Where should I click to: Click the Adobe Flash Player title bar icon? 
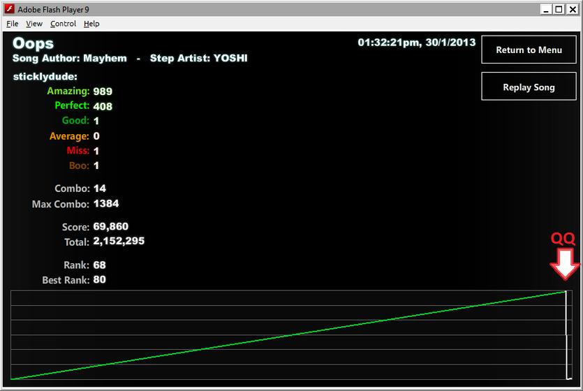(x=9, y=9)
